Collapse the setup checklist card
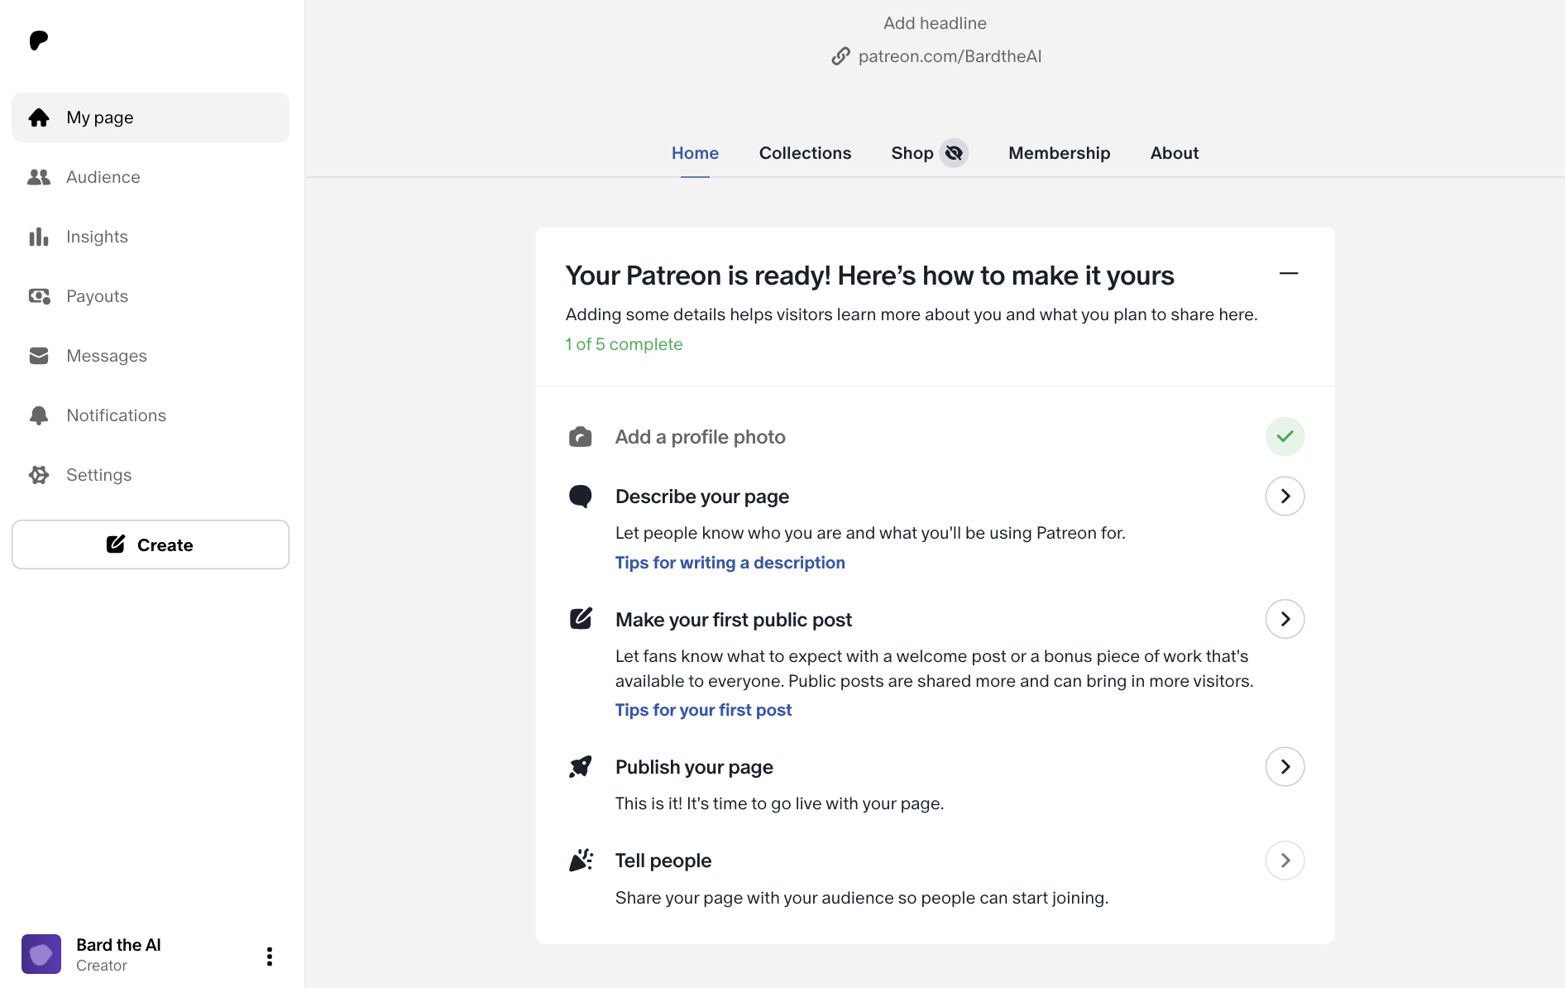This screenshot has height=988, width=1565. tap(1289, 274)
